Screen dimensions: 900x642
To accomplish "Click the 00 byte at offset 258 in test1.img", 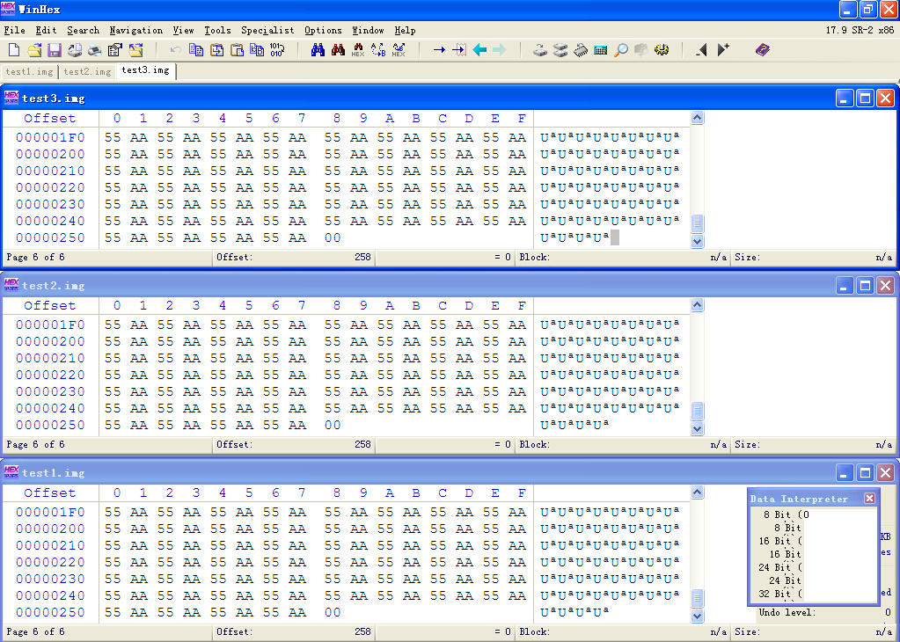I will click(x=333, y=612).
